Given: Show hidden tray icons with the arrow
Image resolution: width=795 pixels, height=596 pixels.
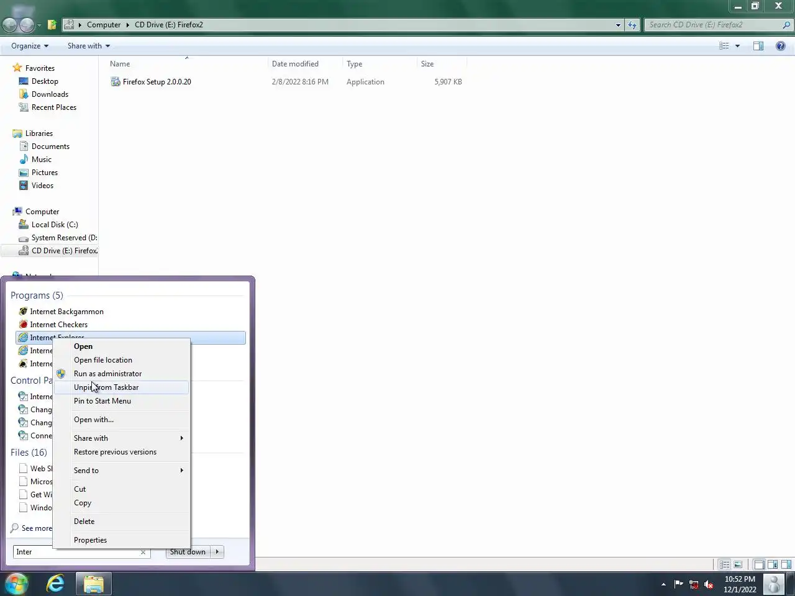Looking at the screenshot, I should 663,584.
